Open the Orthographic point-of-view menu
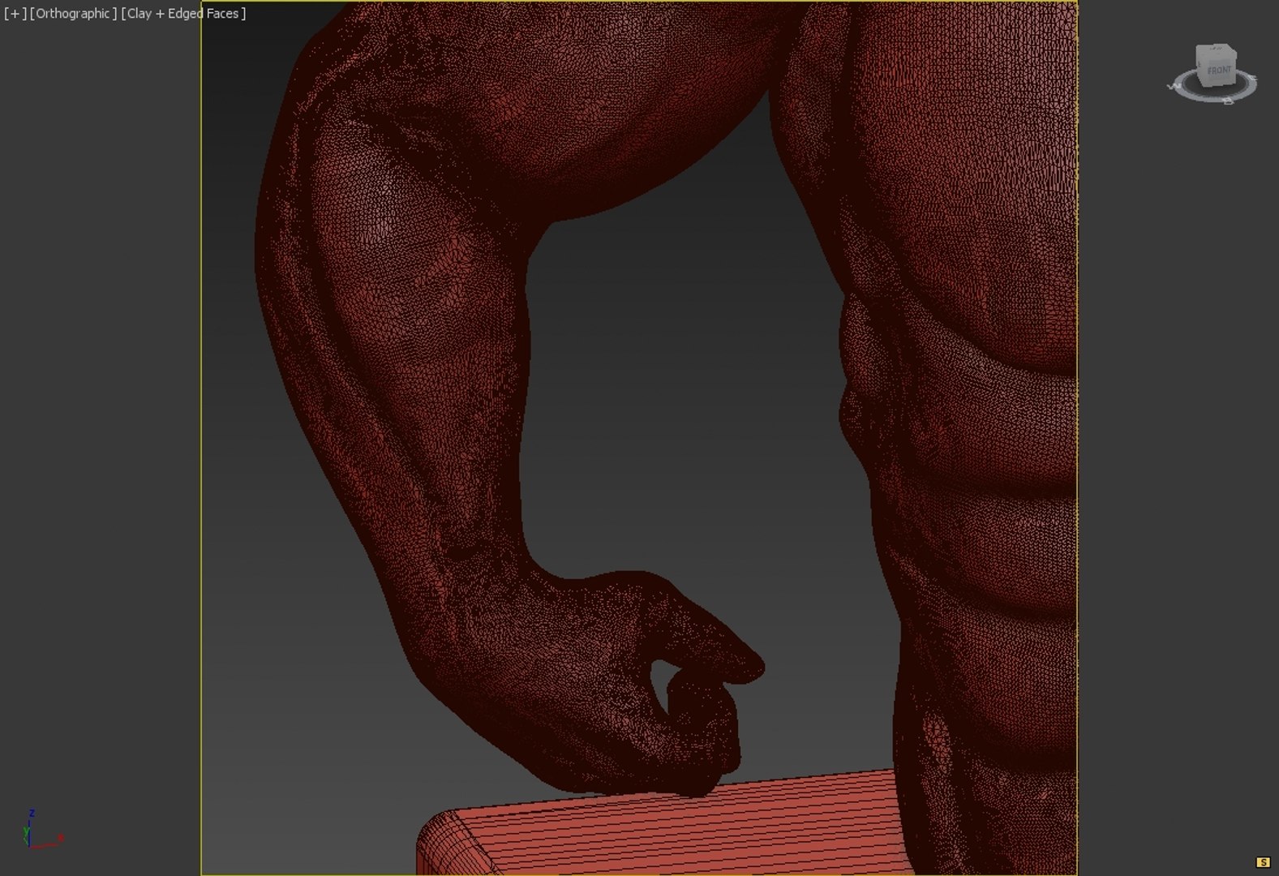Screen dimensions: 1279x876 point(74,14)
